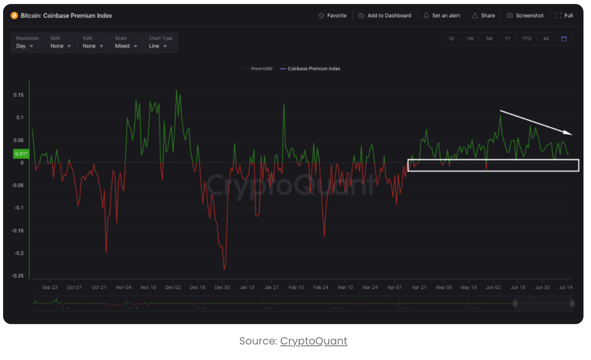The width and height of the screenshot is (591, 360).
Task: Click the Bitcoin logo icon
Action: 14,16
